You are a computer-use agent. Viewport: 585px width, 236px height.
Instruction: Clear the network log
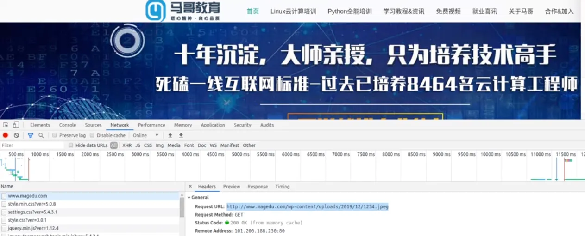coord(16,135)
